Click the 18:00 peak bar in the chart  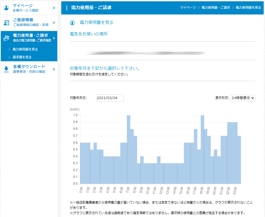(x=202, y=150)
